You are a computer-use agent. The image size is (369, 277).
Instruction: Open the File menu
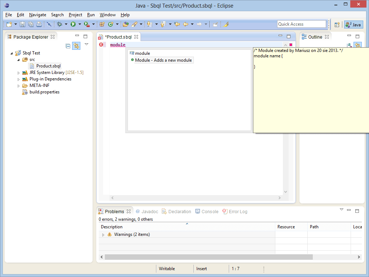[x=9, y=14]
